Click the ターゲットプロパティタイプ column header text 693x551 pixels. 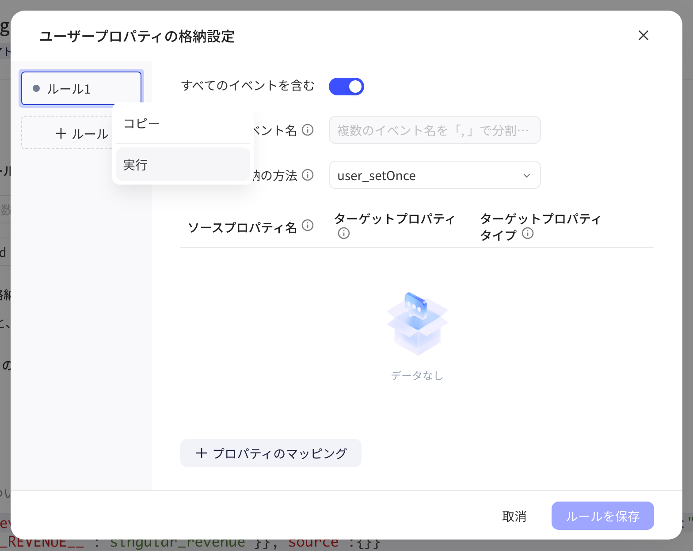point(540,226)
